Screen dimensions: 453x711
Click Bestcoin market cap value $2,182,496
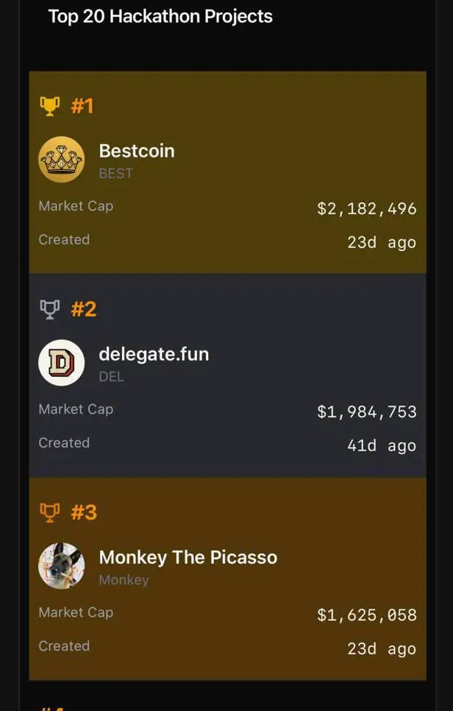(367, 208)
